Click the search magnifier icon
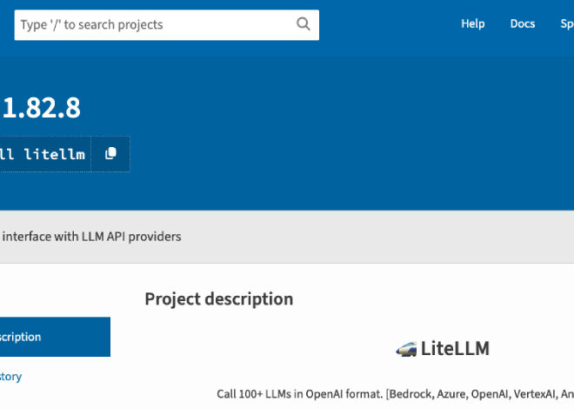Screen dimensions: 574x409 click(x=304, y=24)
